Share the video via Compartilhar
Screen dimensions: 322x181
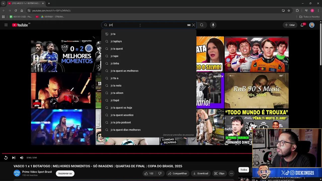click(178, 173)
